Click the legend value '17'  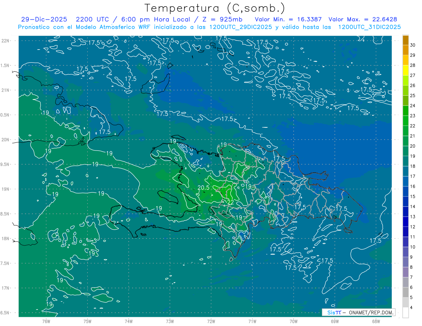tap(413, 176)
